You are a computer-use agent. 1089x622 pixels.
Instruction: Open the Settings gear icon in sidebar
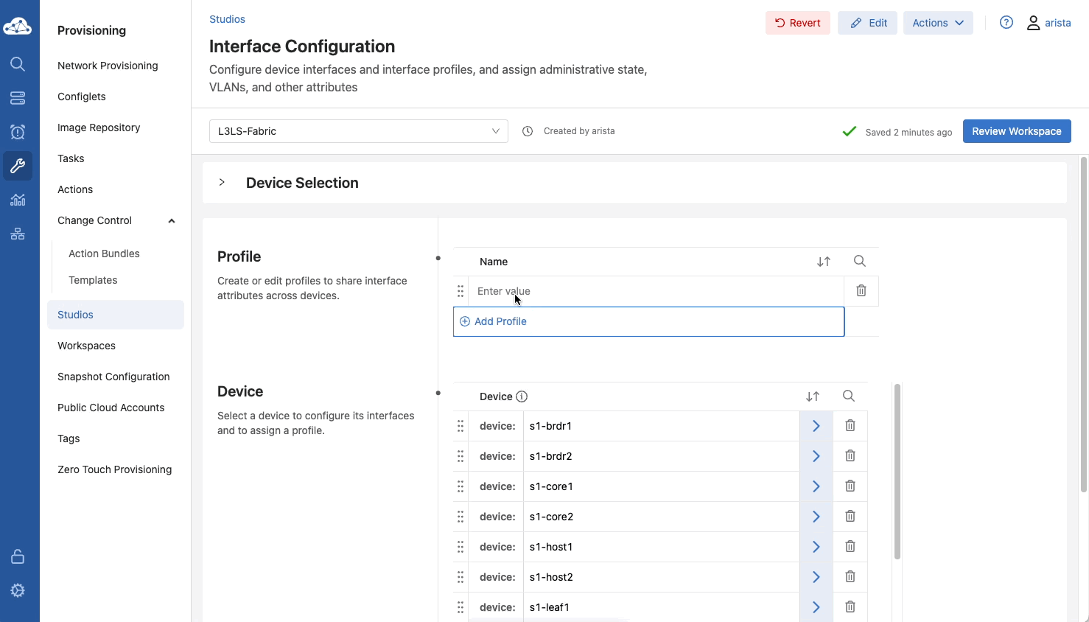18,590
